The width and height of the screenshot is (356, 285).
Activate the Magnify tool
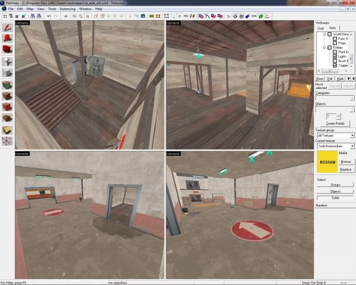click(7, 38)
